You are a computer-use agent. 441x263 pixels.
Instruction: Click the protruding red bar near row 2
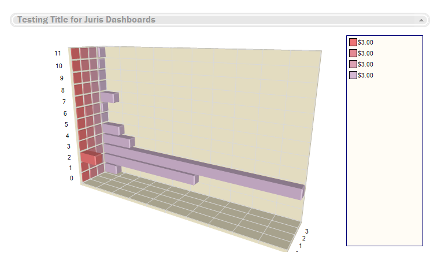(x=91, y=157)
